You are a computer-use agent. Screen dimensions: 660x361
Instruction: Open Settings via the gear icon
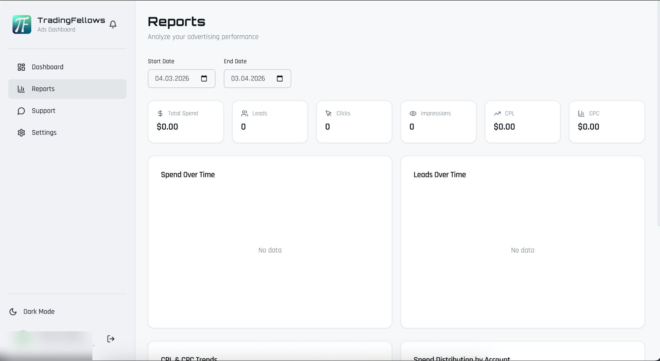[x=21, y=132]
